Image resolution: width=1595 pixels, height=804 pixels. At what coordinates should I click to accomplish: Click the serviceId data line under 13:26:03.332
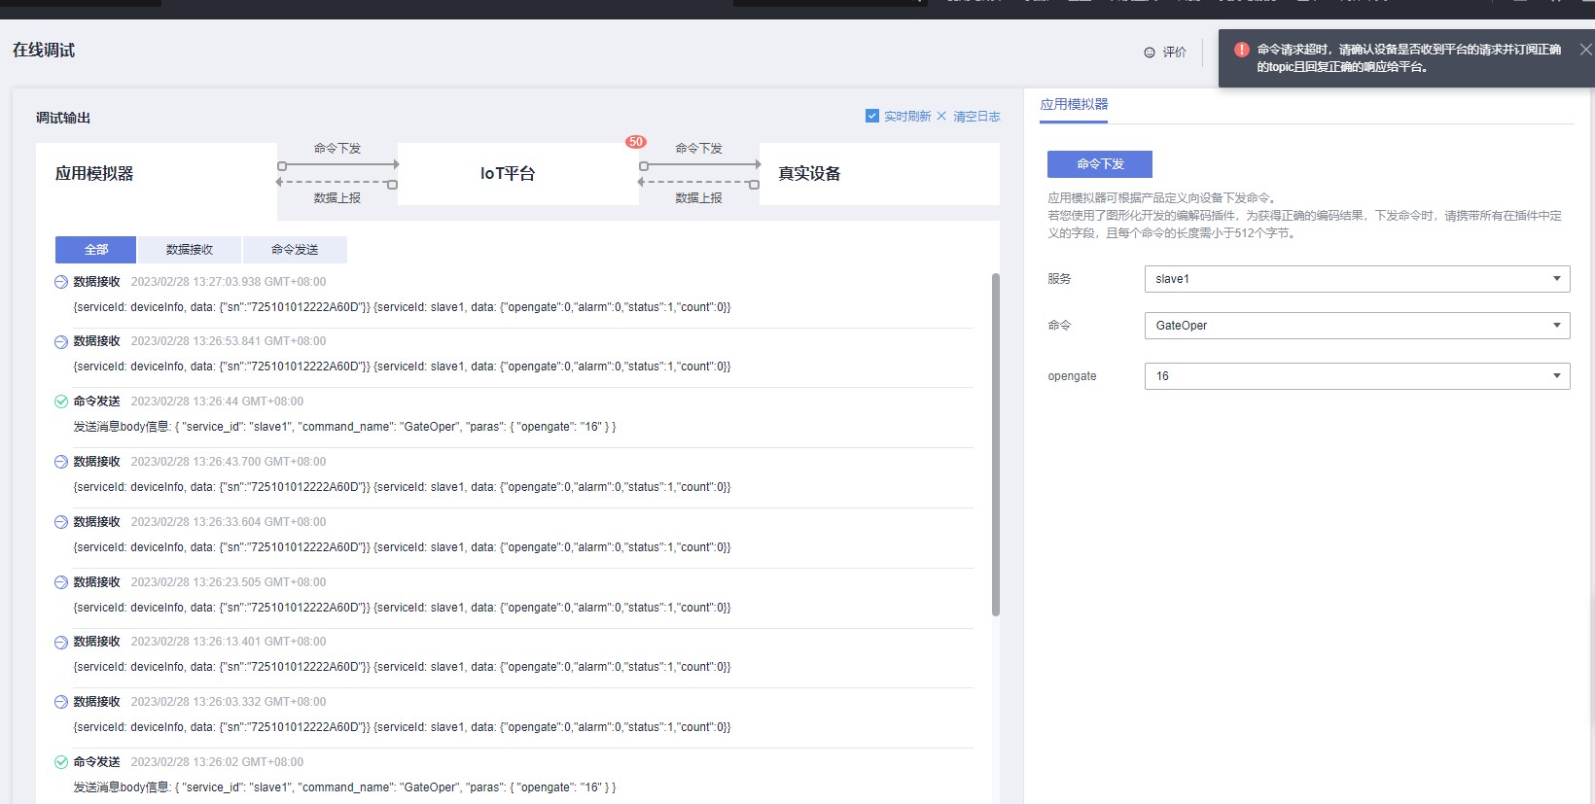402,727
